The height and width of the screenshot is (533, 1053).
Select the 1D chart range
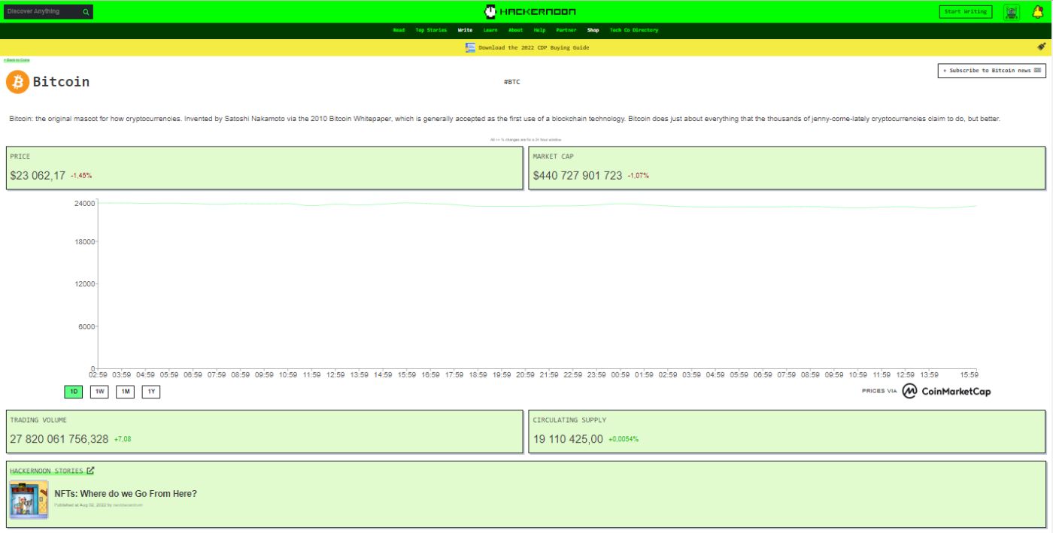[x=74, y=392]
